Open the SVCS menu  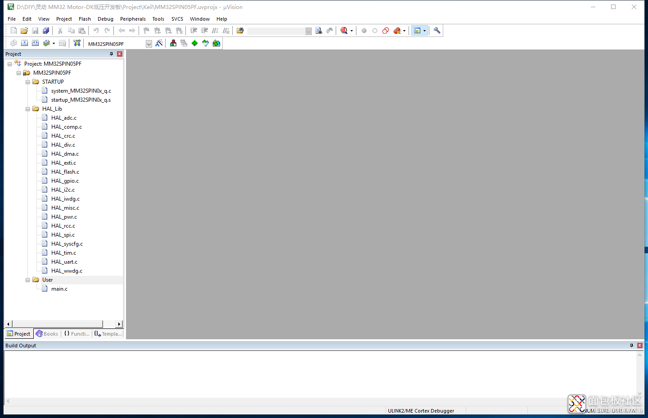point(177,19)
